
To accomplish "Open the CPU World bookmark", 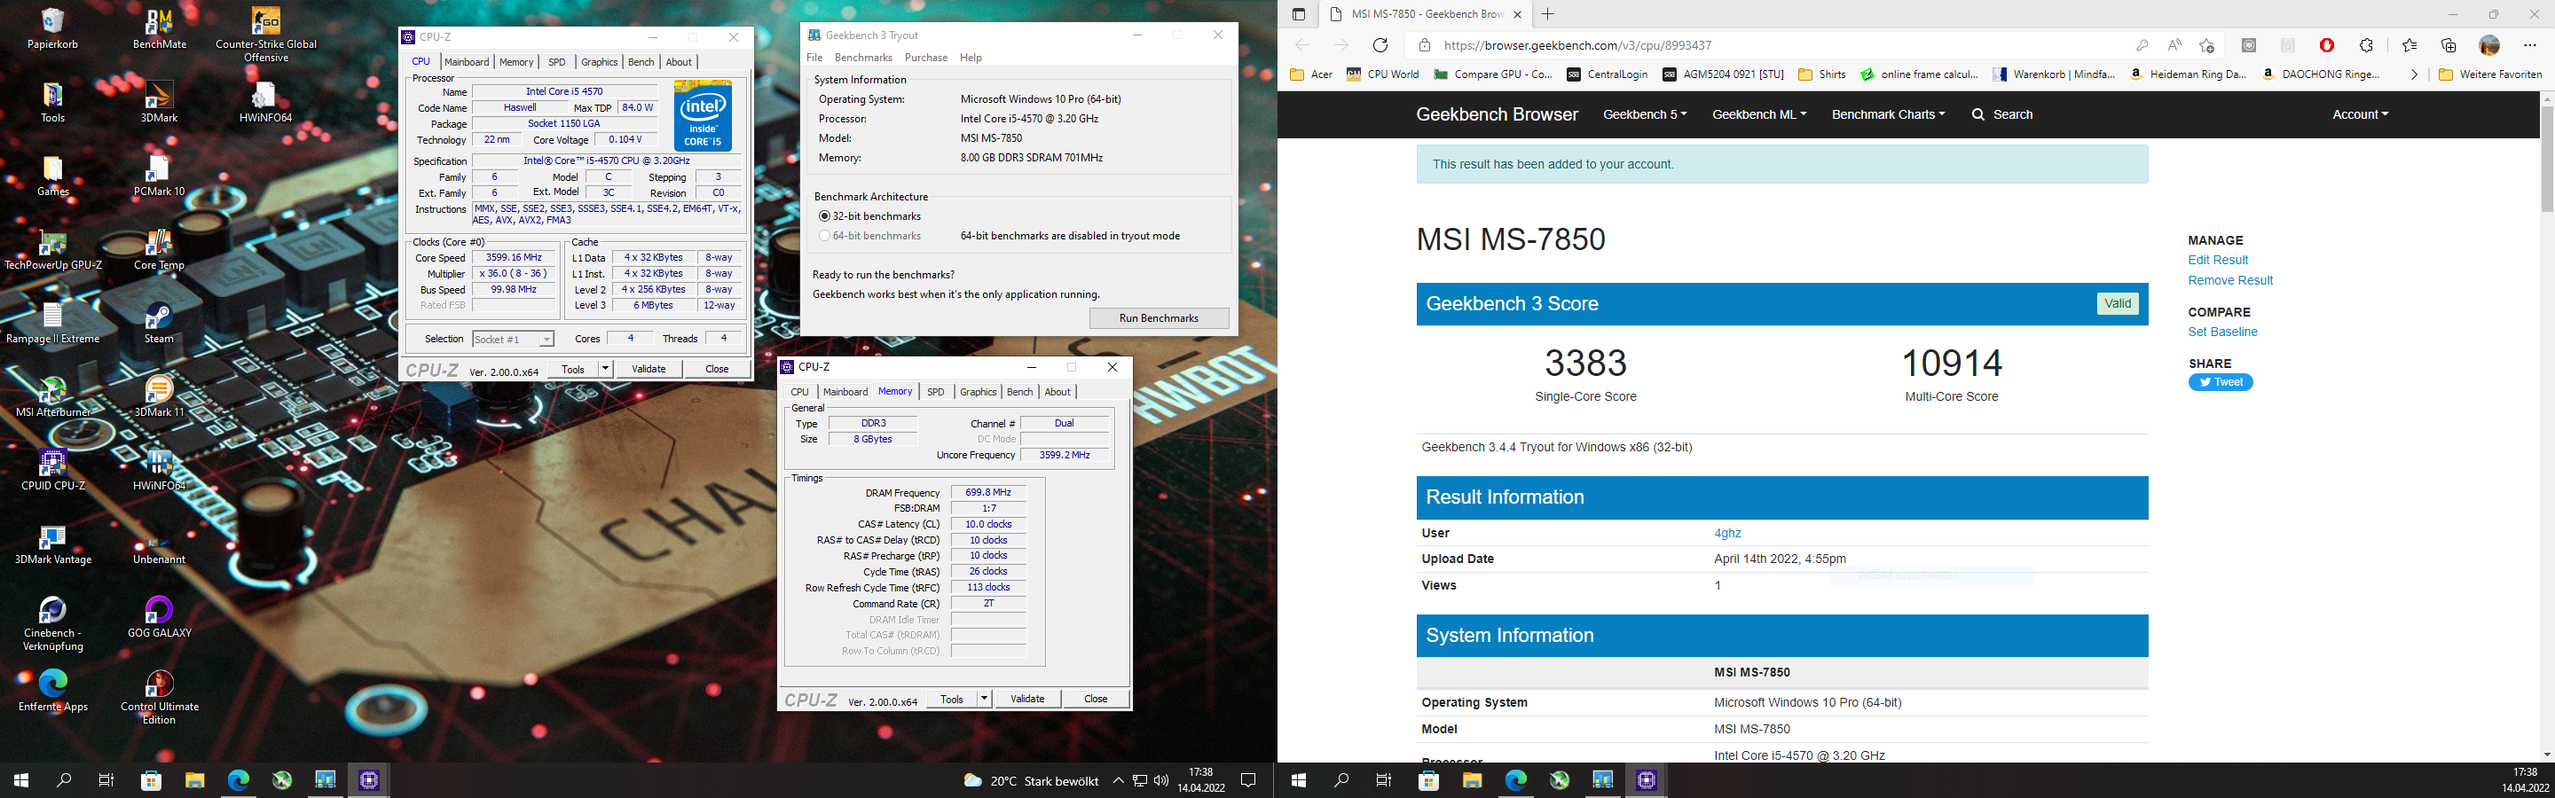I will (1383, 74).
